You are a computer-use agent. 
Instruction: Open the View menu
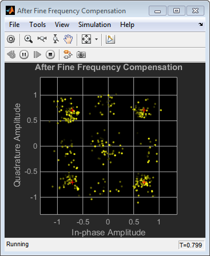point(62,25)
